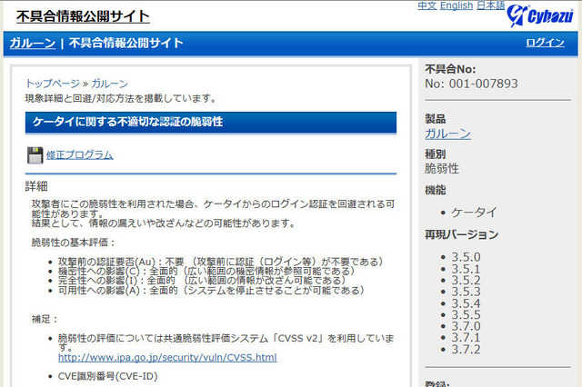
Task: Select the text No: 001-007893
Action: (x=471, y=84)
